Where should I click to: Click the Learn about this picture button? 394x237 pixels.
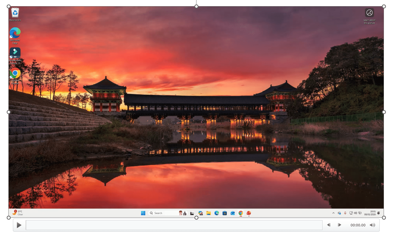point(369,13)
